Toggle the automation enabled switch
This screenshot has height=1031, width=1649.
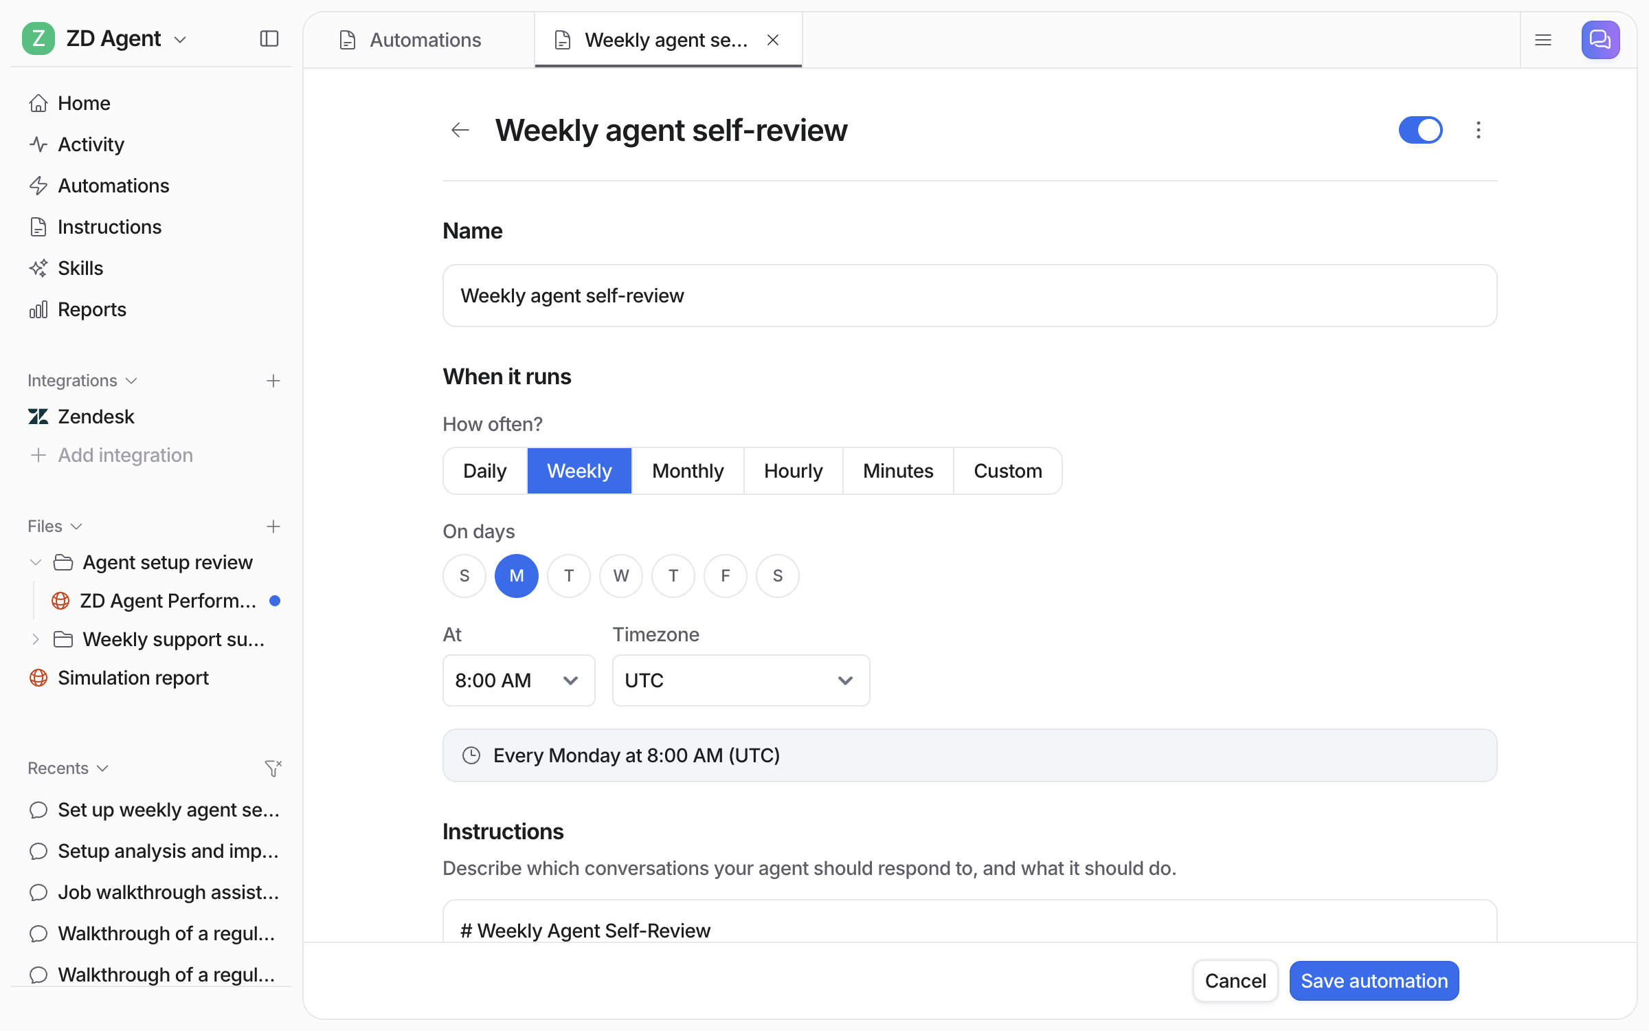point(1420,130)
